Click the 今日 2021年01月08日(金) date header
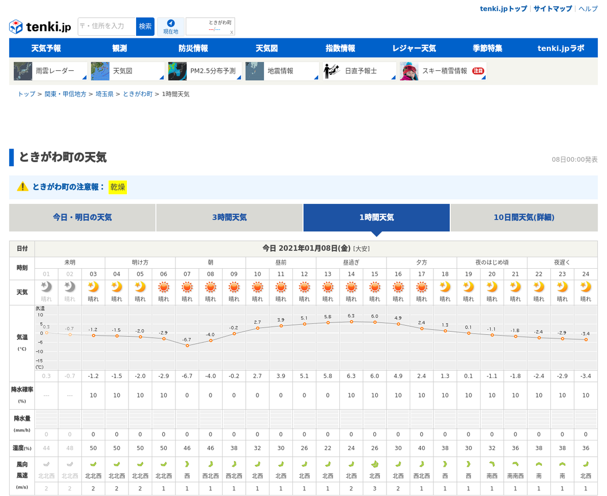The width and height of the screenshot is (607, 496). tap(316, 249)
